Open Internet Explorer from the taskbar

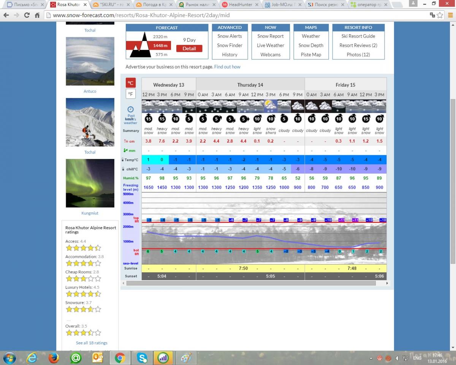pyautogui.click(x=32, y=358)
